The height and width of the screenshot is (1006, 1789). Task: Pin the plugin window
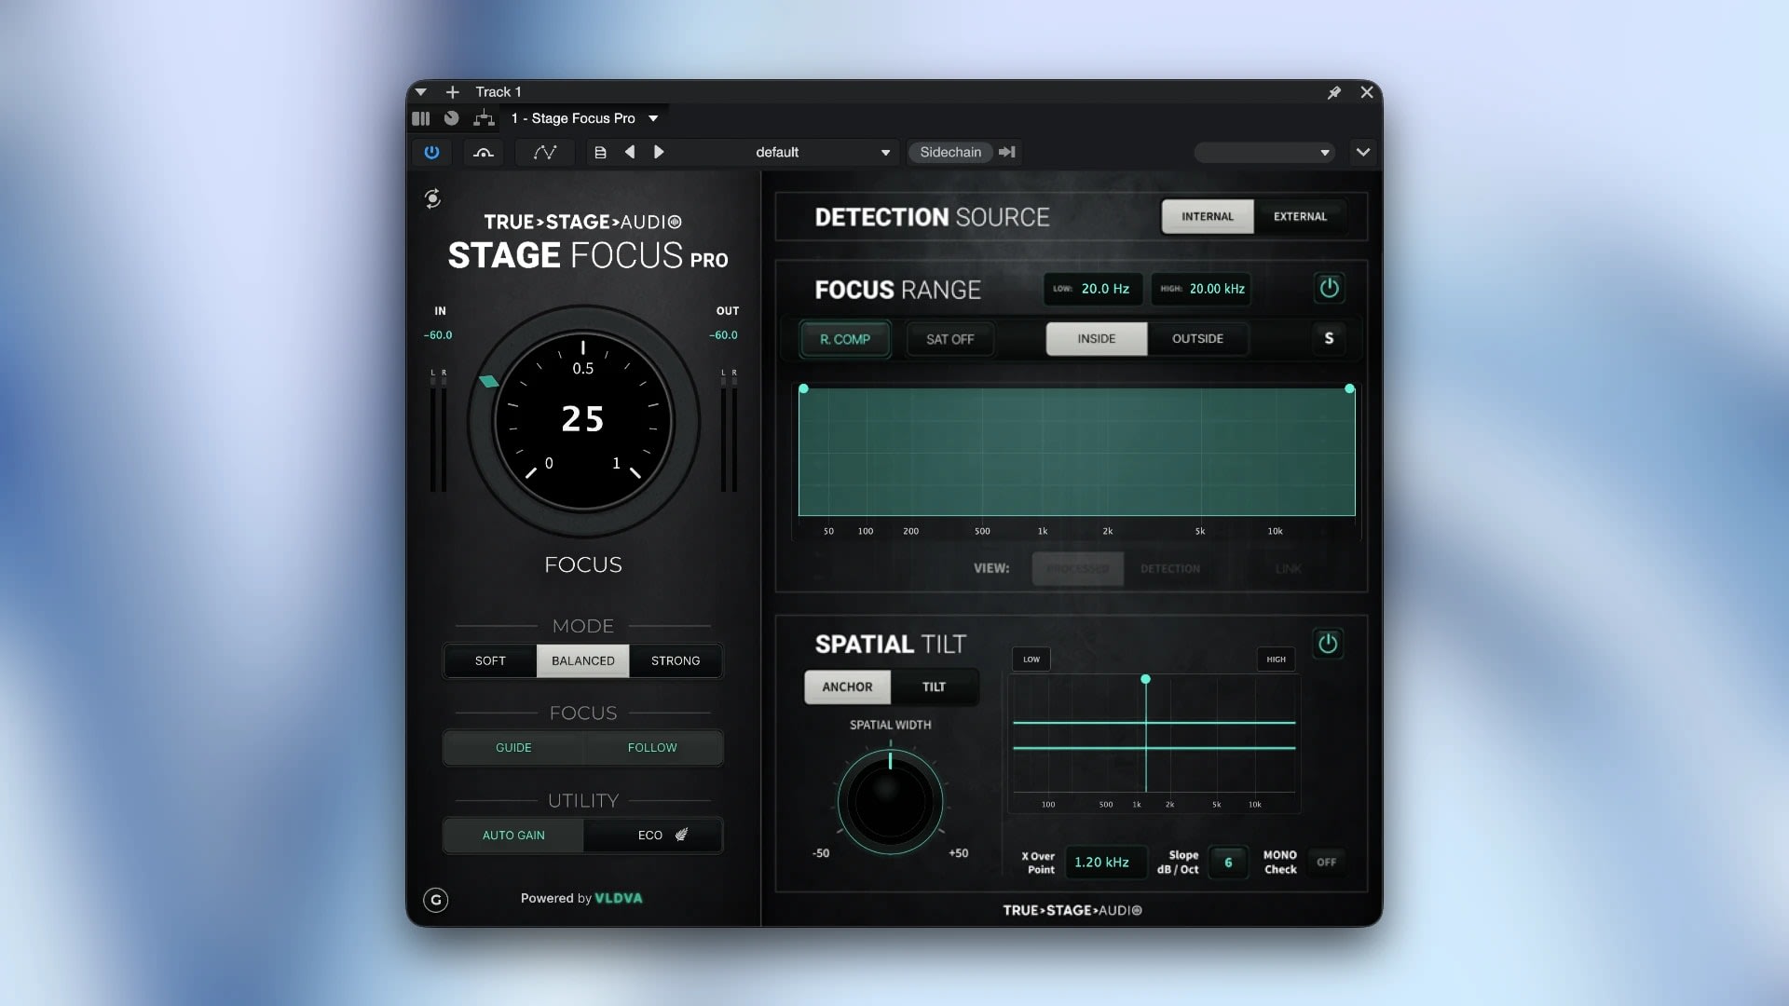coord(1334,92)
